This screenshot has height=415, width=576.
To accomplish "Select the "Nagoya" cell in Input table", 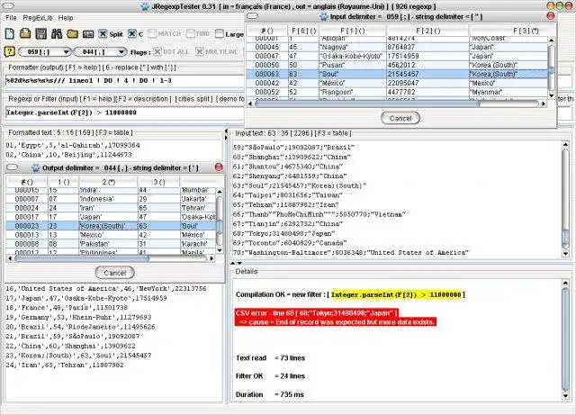I will coord(353,47).
